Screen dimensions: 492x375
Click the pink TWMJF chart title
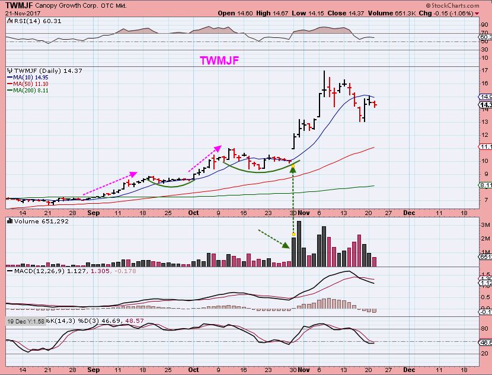coord(219,60)
